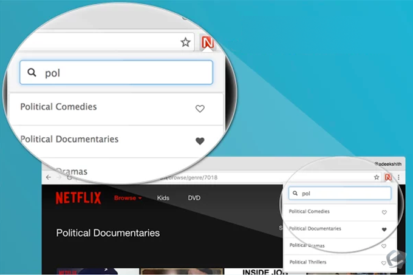The width and height of the screenshot is (413, 275).
Task: Click the N extension icon in browser toolbar
Action: click(388, 177)
